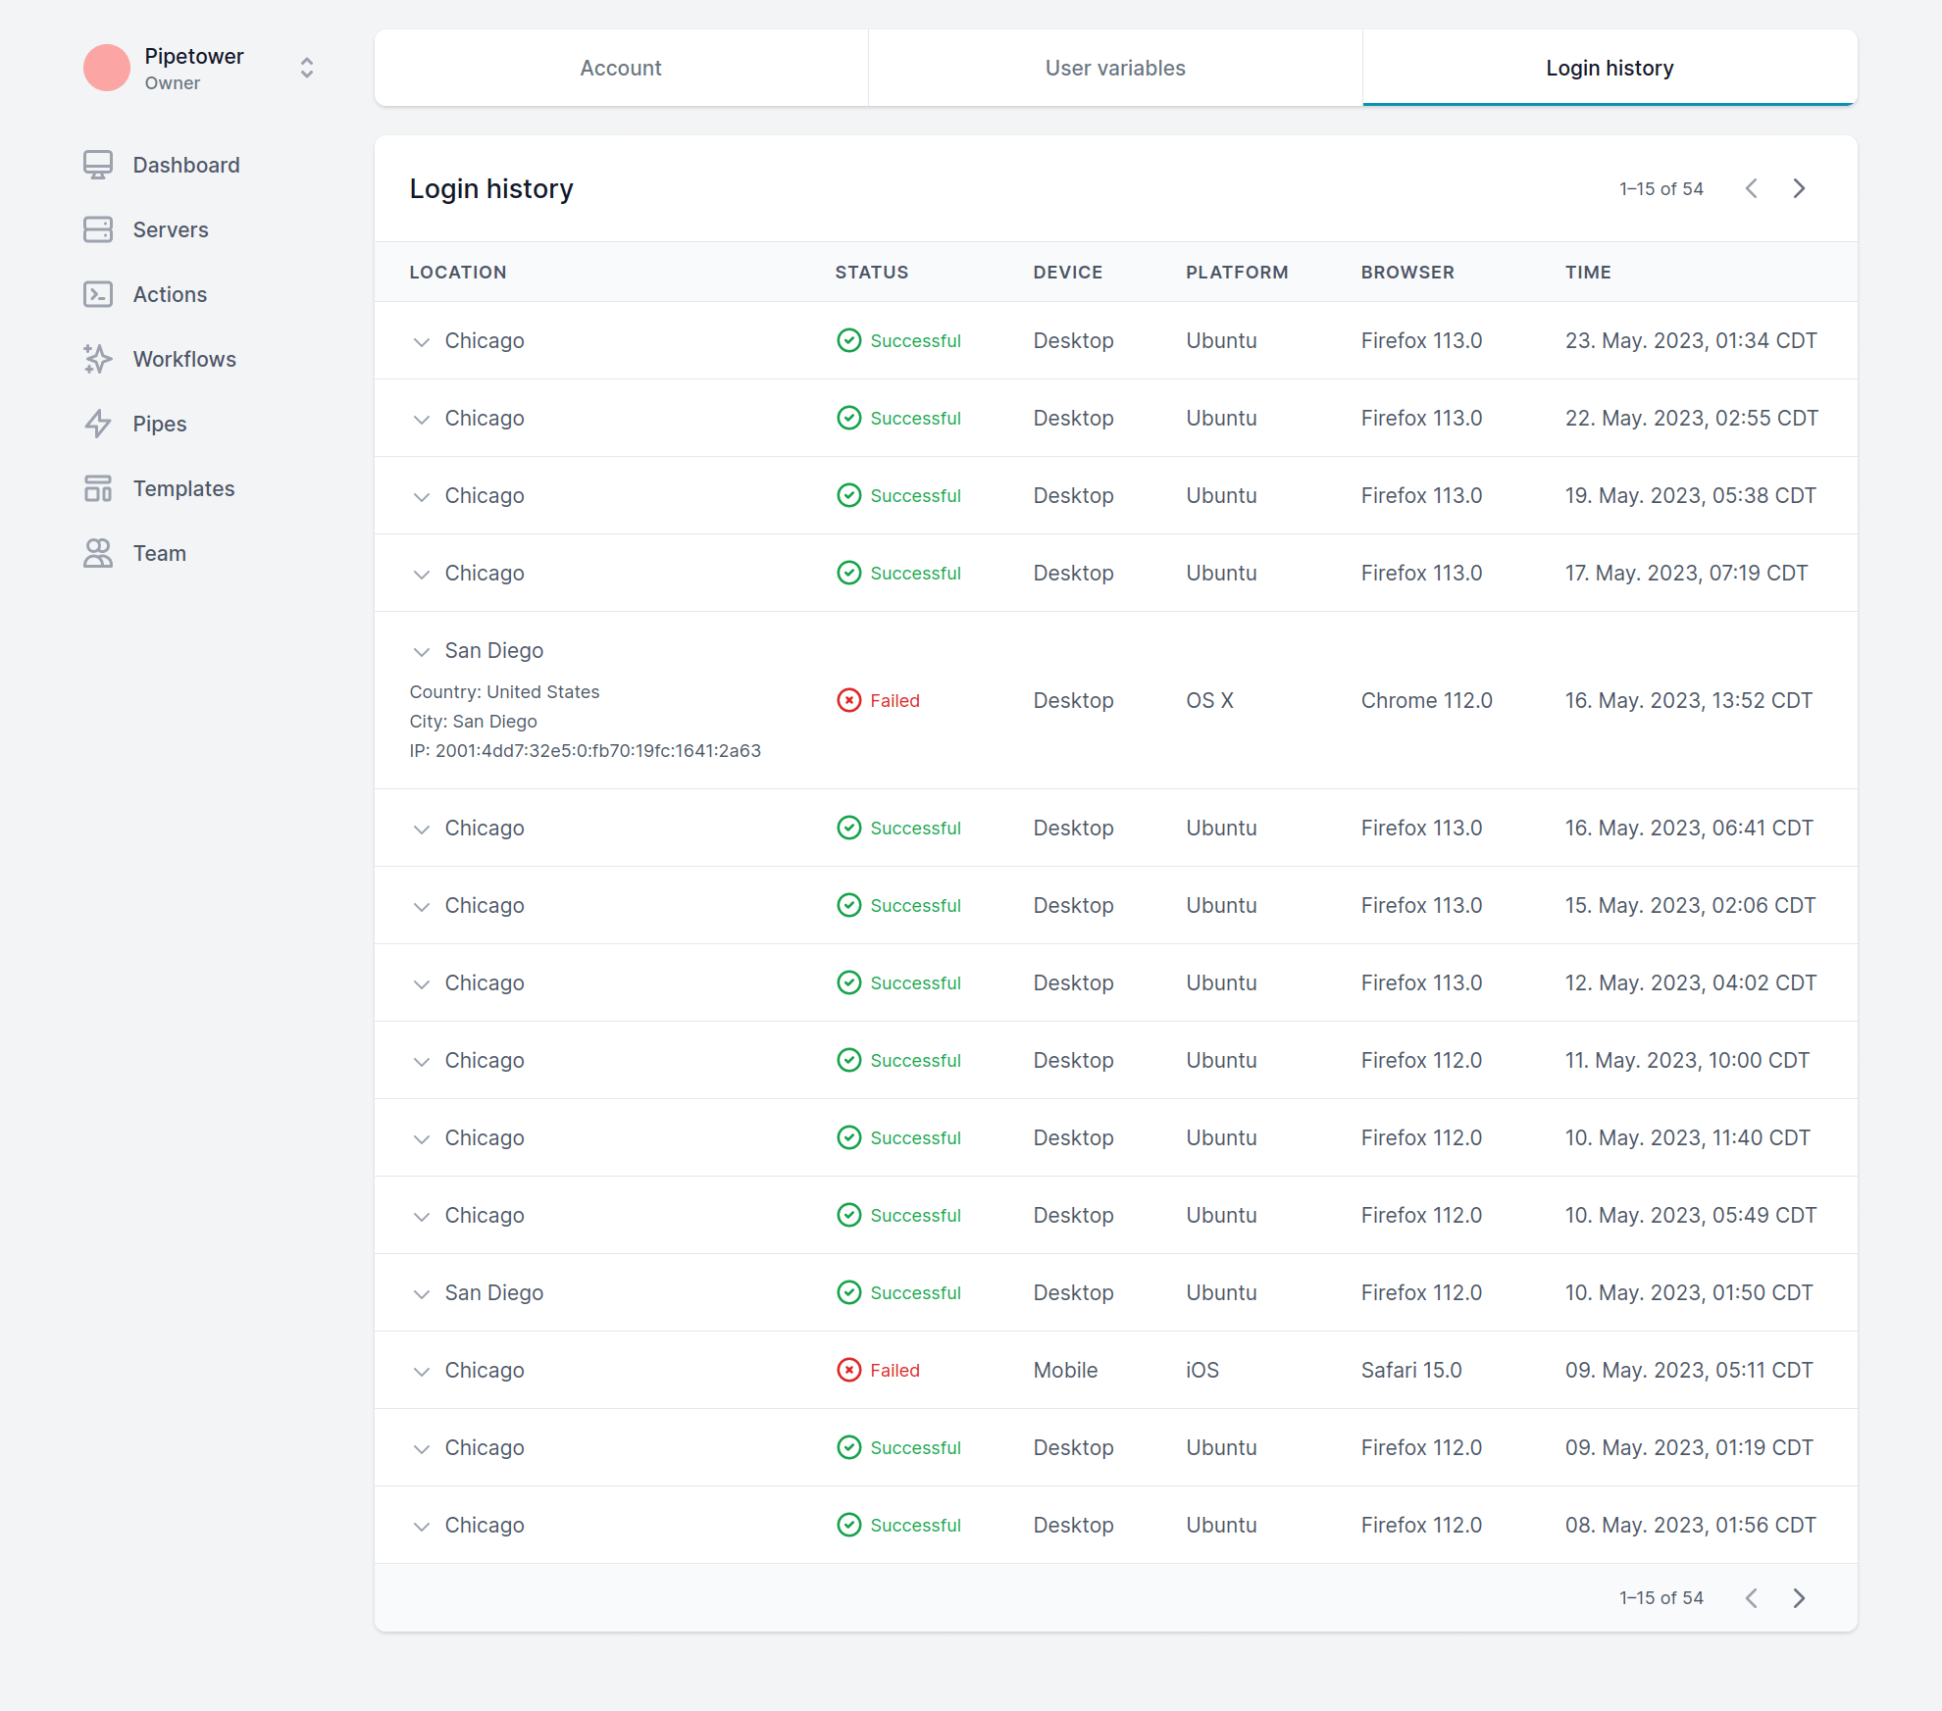Expand the Chicago row from 23. May 01:34

[x=422, y=341]
